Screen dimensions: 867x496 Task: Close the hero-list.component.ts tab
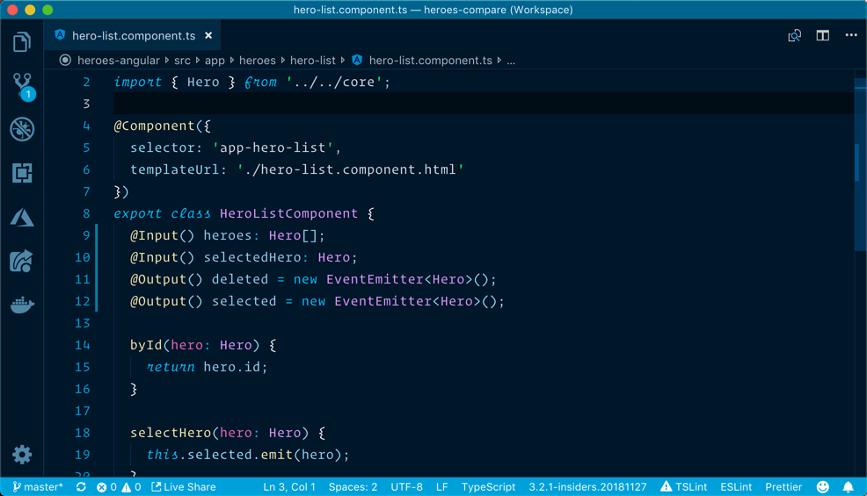point(208,36)
